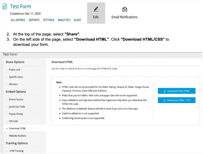
Task: Select Public Link in Share Options
Action: [x=14, y=70]
